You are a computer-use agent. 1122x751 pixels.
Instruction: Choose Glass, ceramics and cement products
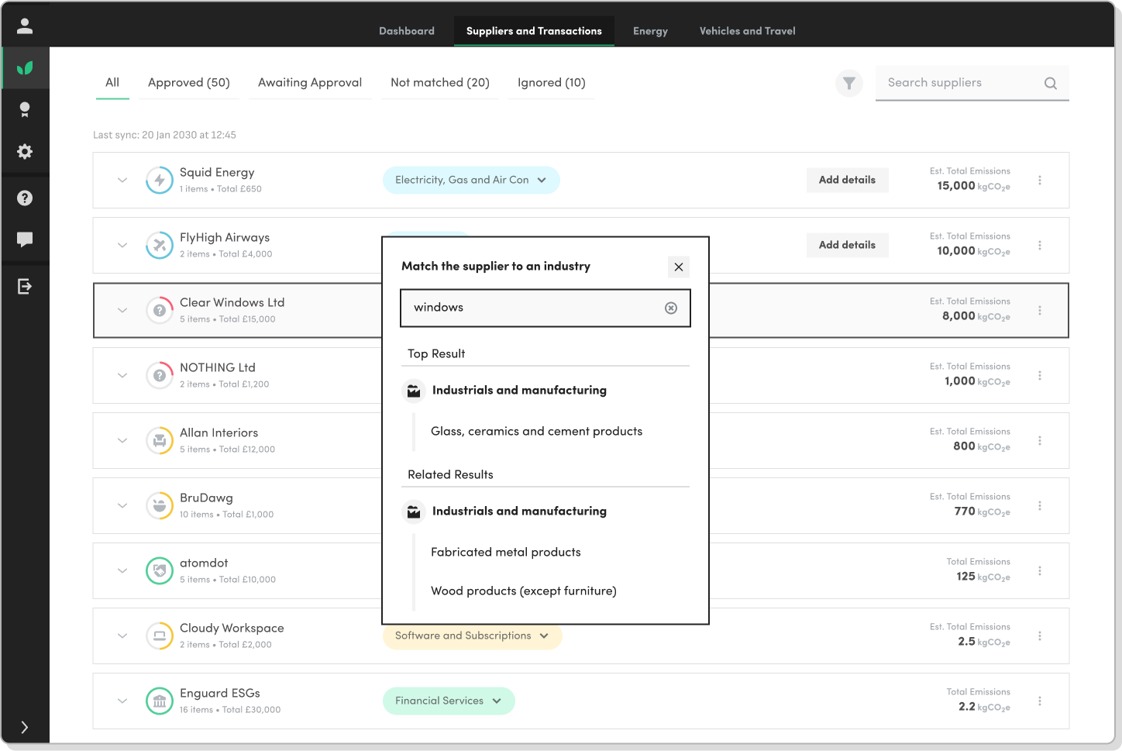point(536,432)
